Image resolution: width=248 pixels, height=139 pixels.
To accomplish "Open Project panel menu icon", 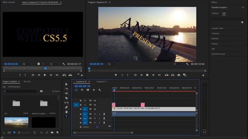I will [19, 81].
